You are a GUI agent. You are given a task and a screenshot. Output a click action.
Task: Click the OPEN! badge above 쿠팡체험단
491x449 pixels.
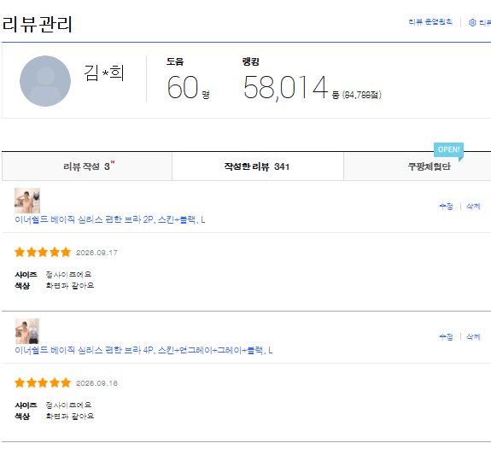448,149
